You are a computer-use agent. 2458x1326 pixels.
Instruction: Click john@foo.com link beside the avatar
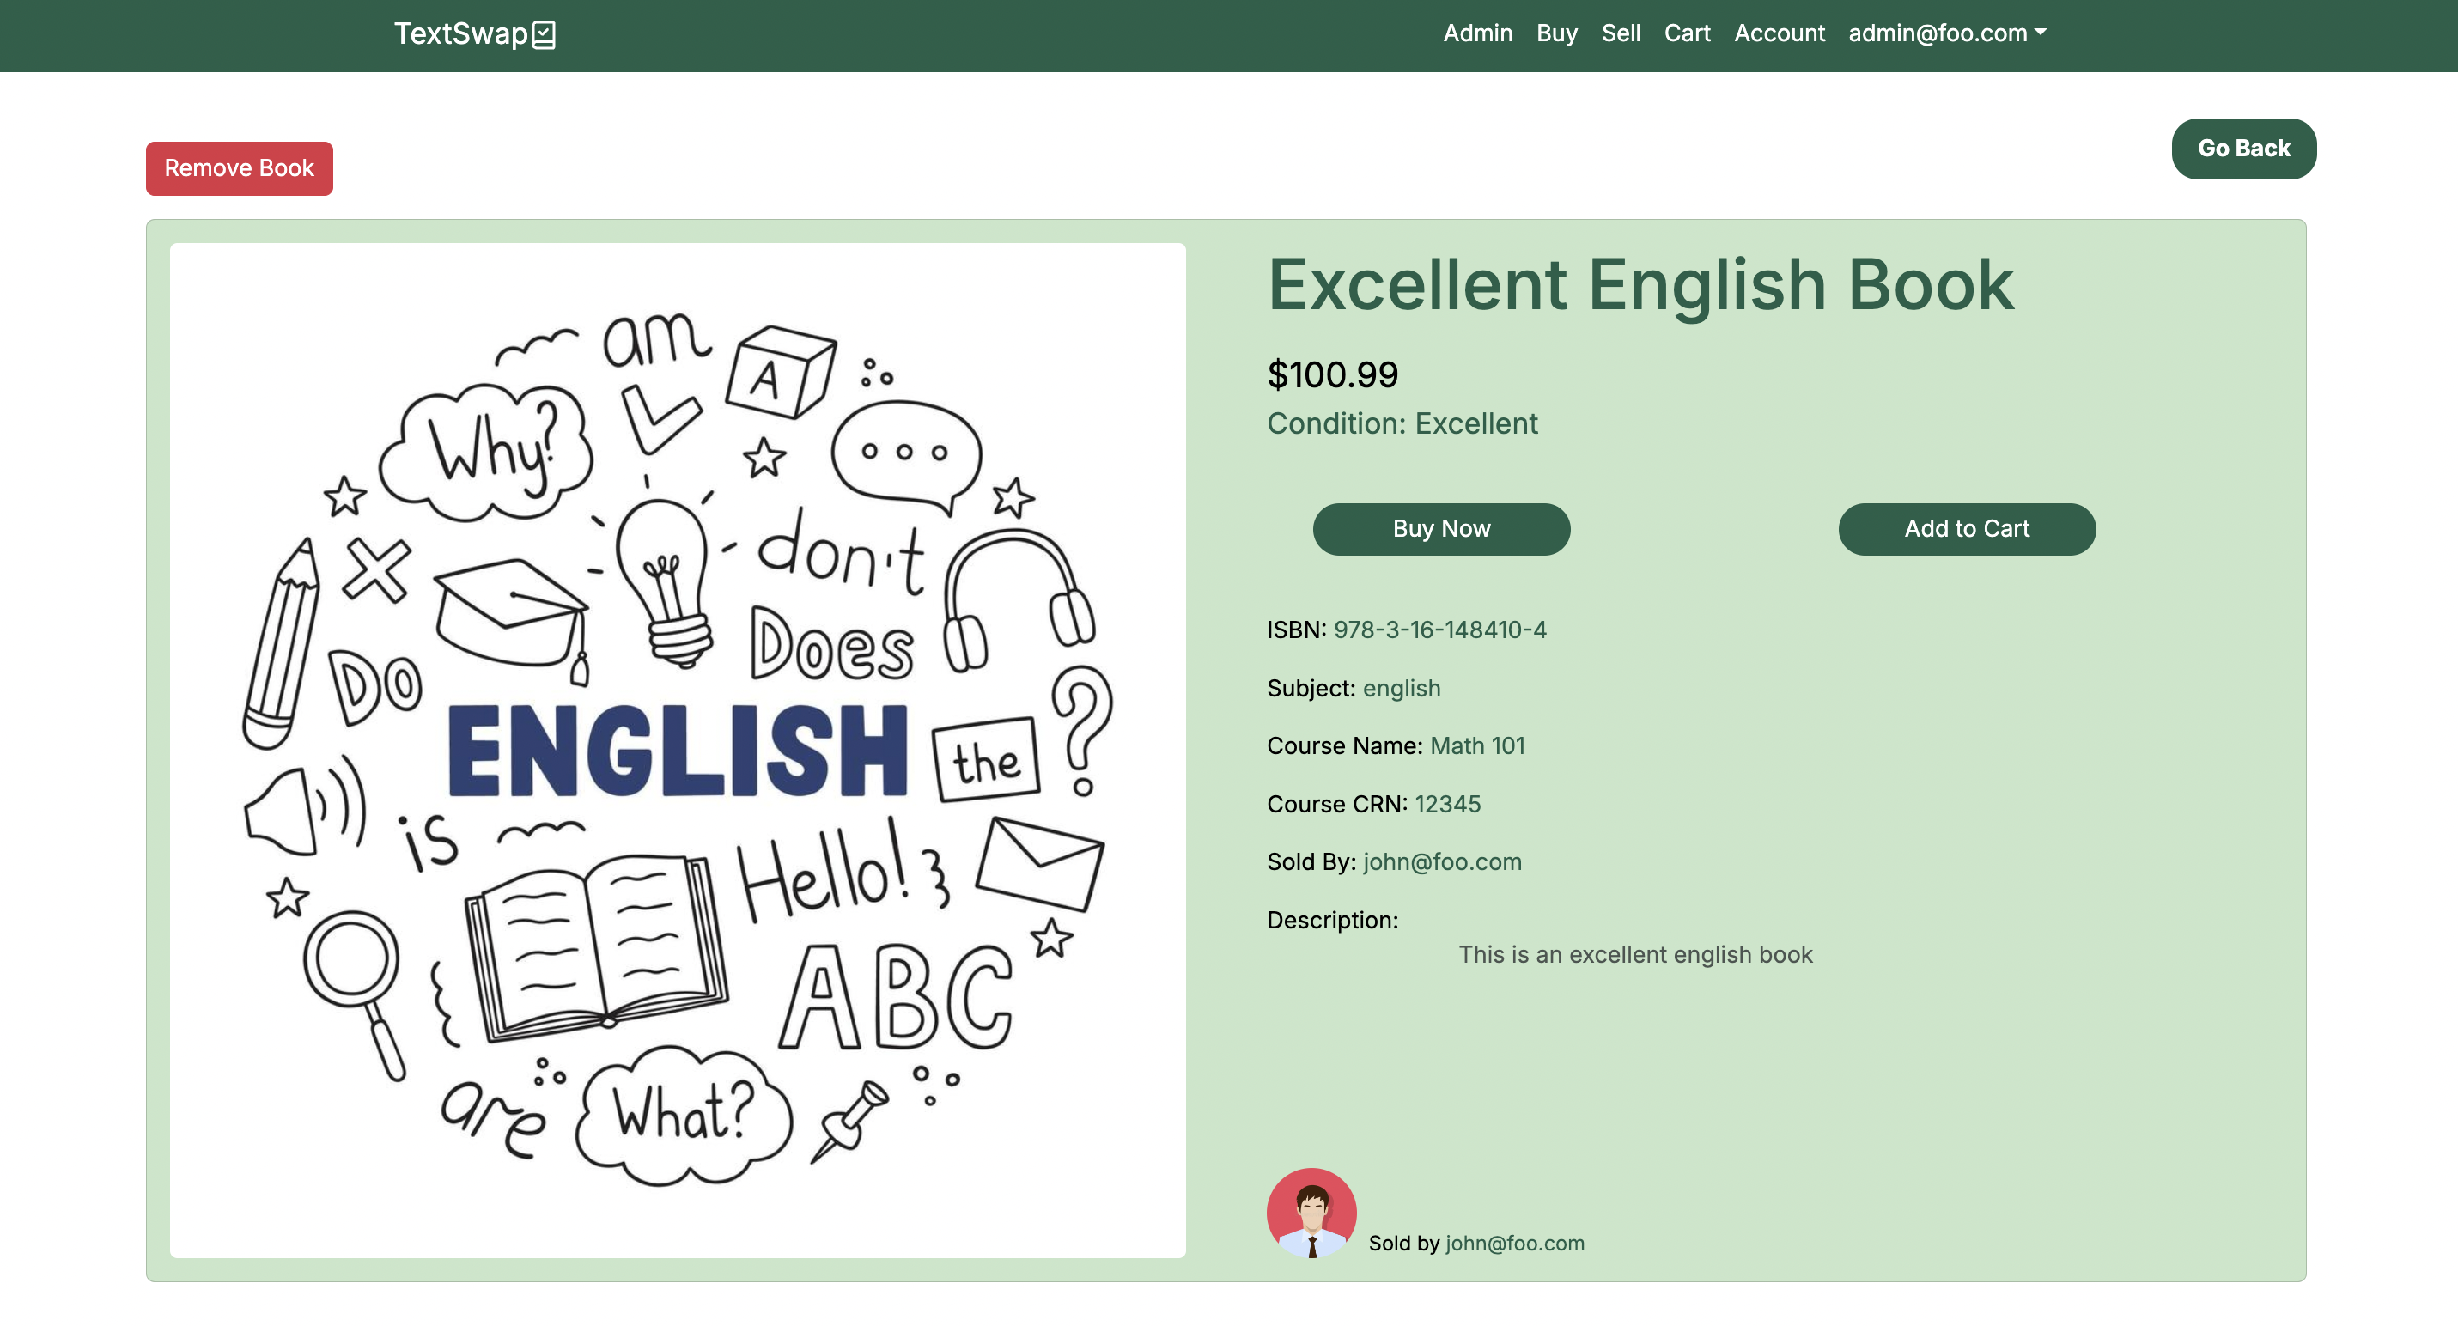pyautogui.click(x=1514, y=1243)
